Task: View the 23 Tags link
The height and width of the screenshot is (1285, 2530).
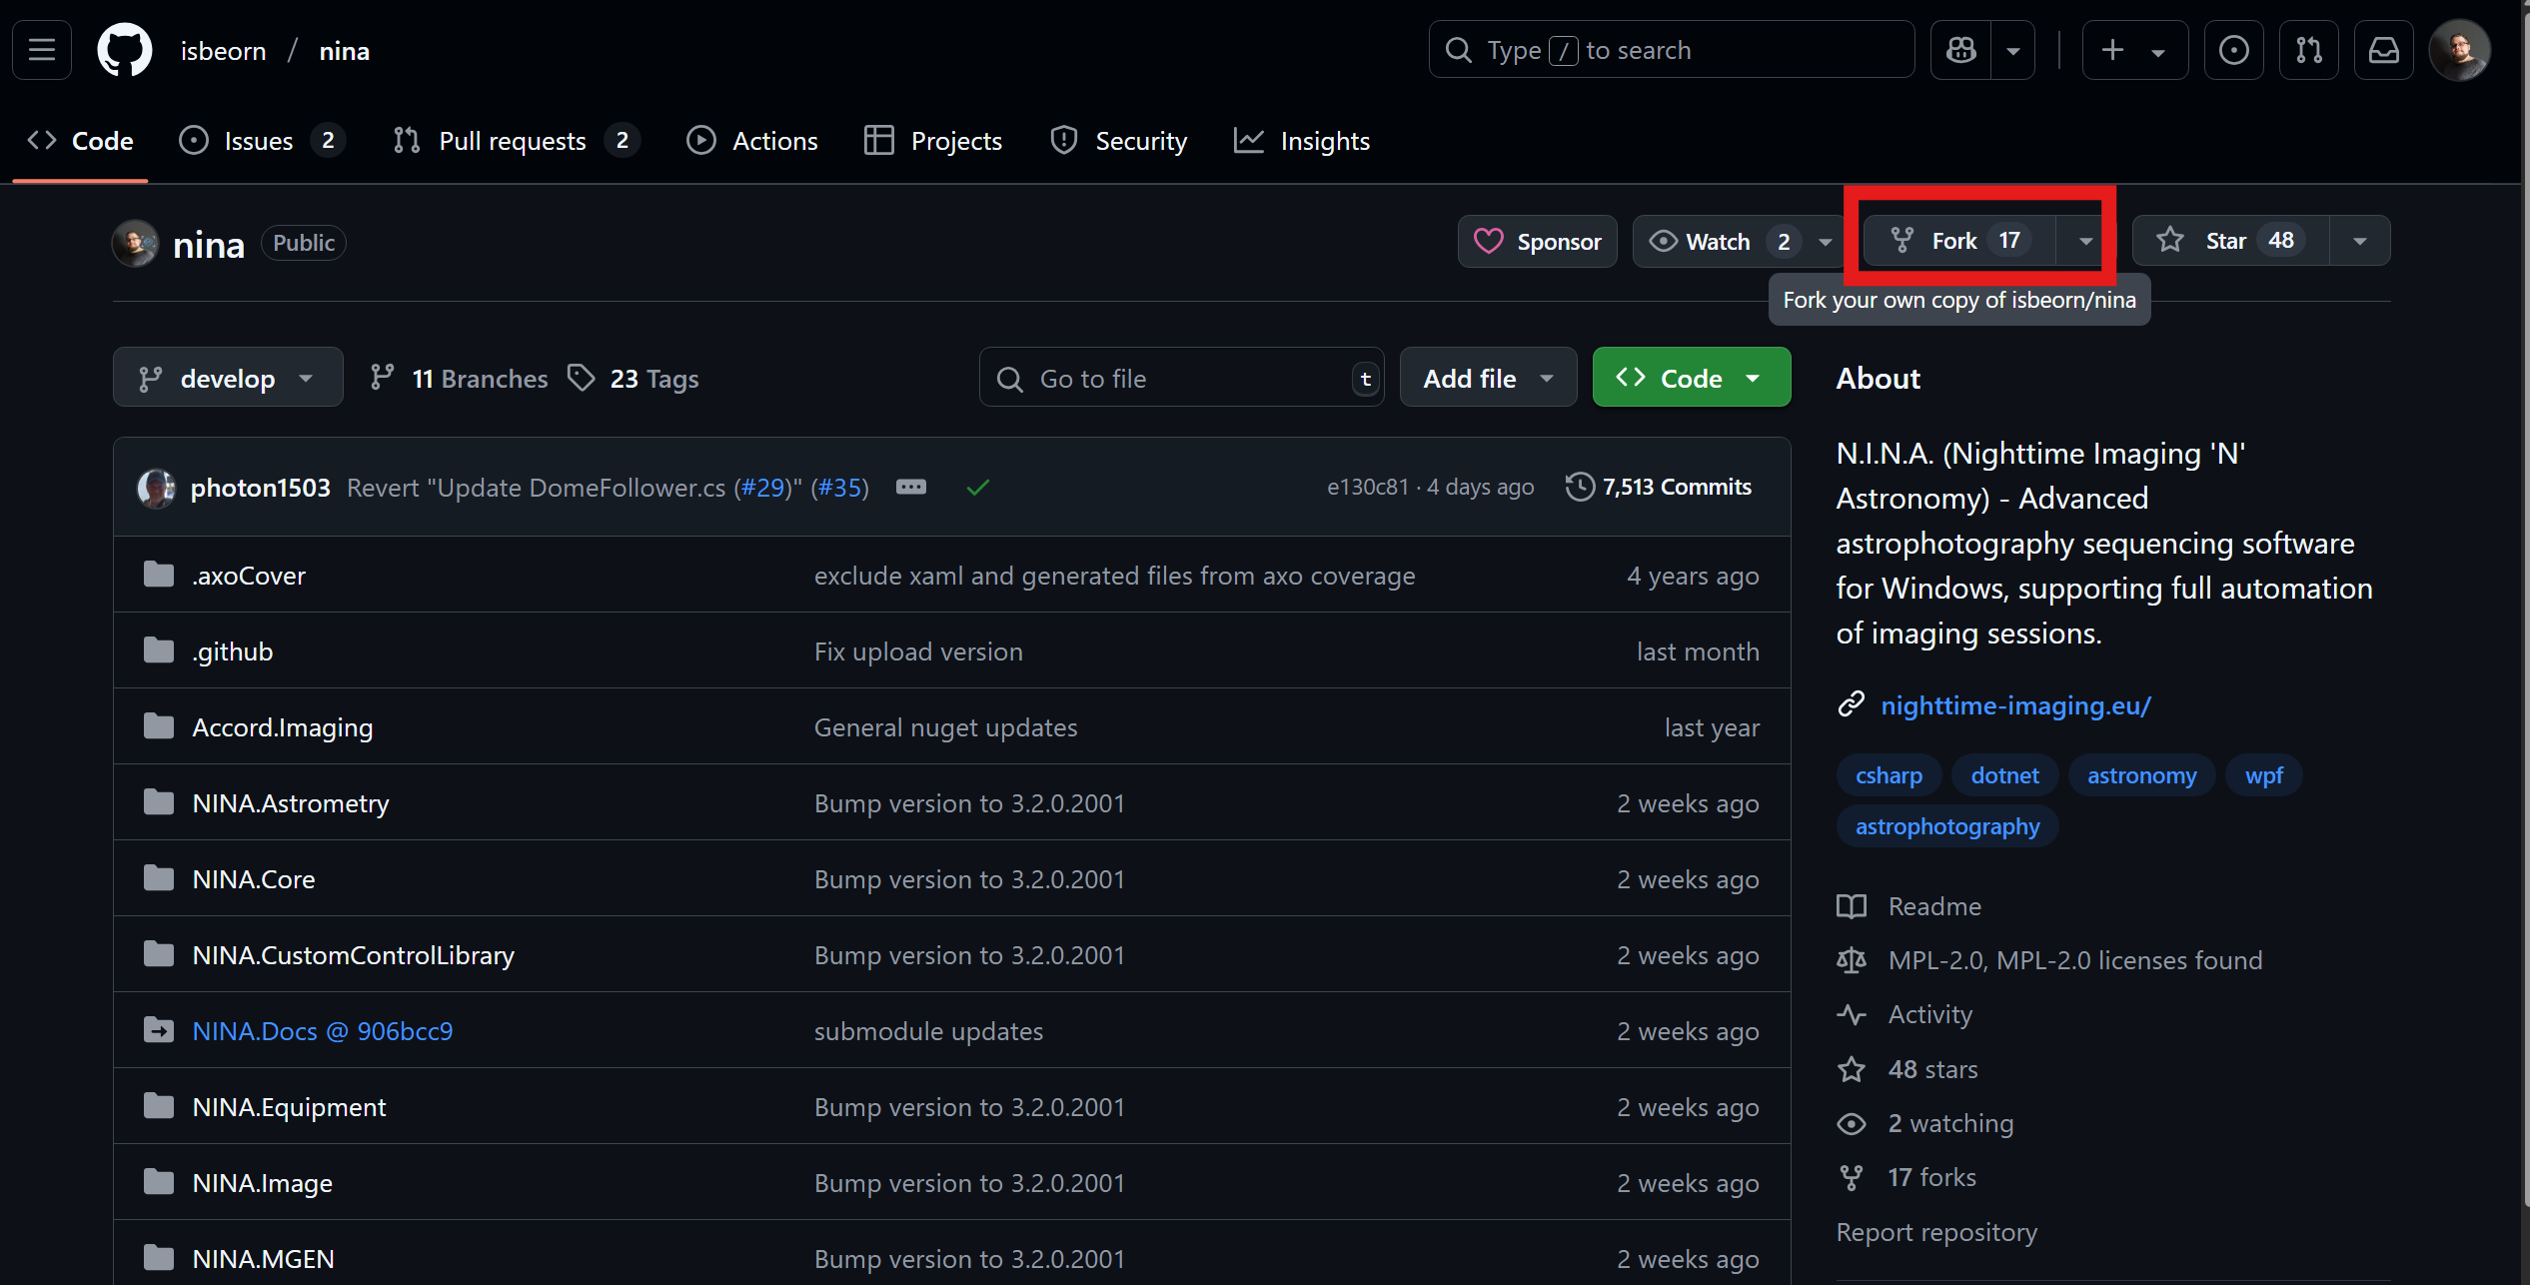Action: pos(633,379)
